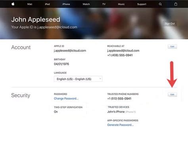Click the Apple logo icon
The height and width of the screenshot is (150, 188).
coord(13,4)
